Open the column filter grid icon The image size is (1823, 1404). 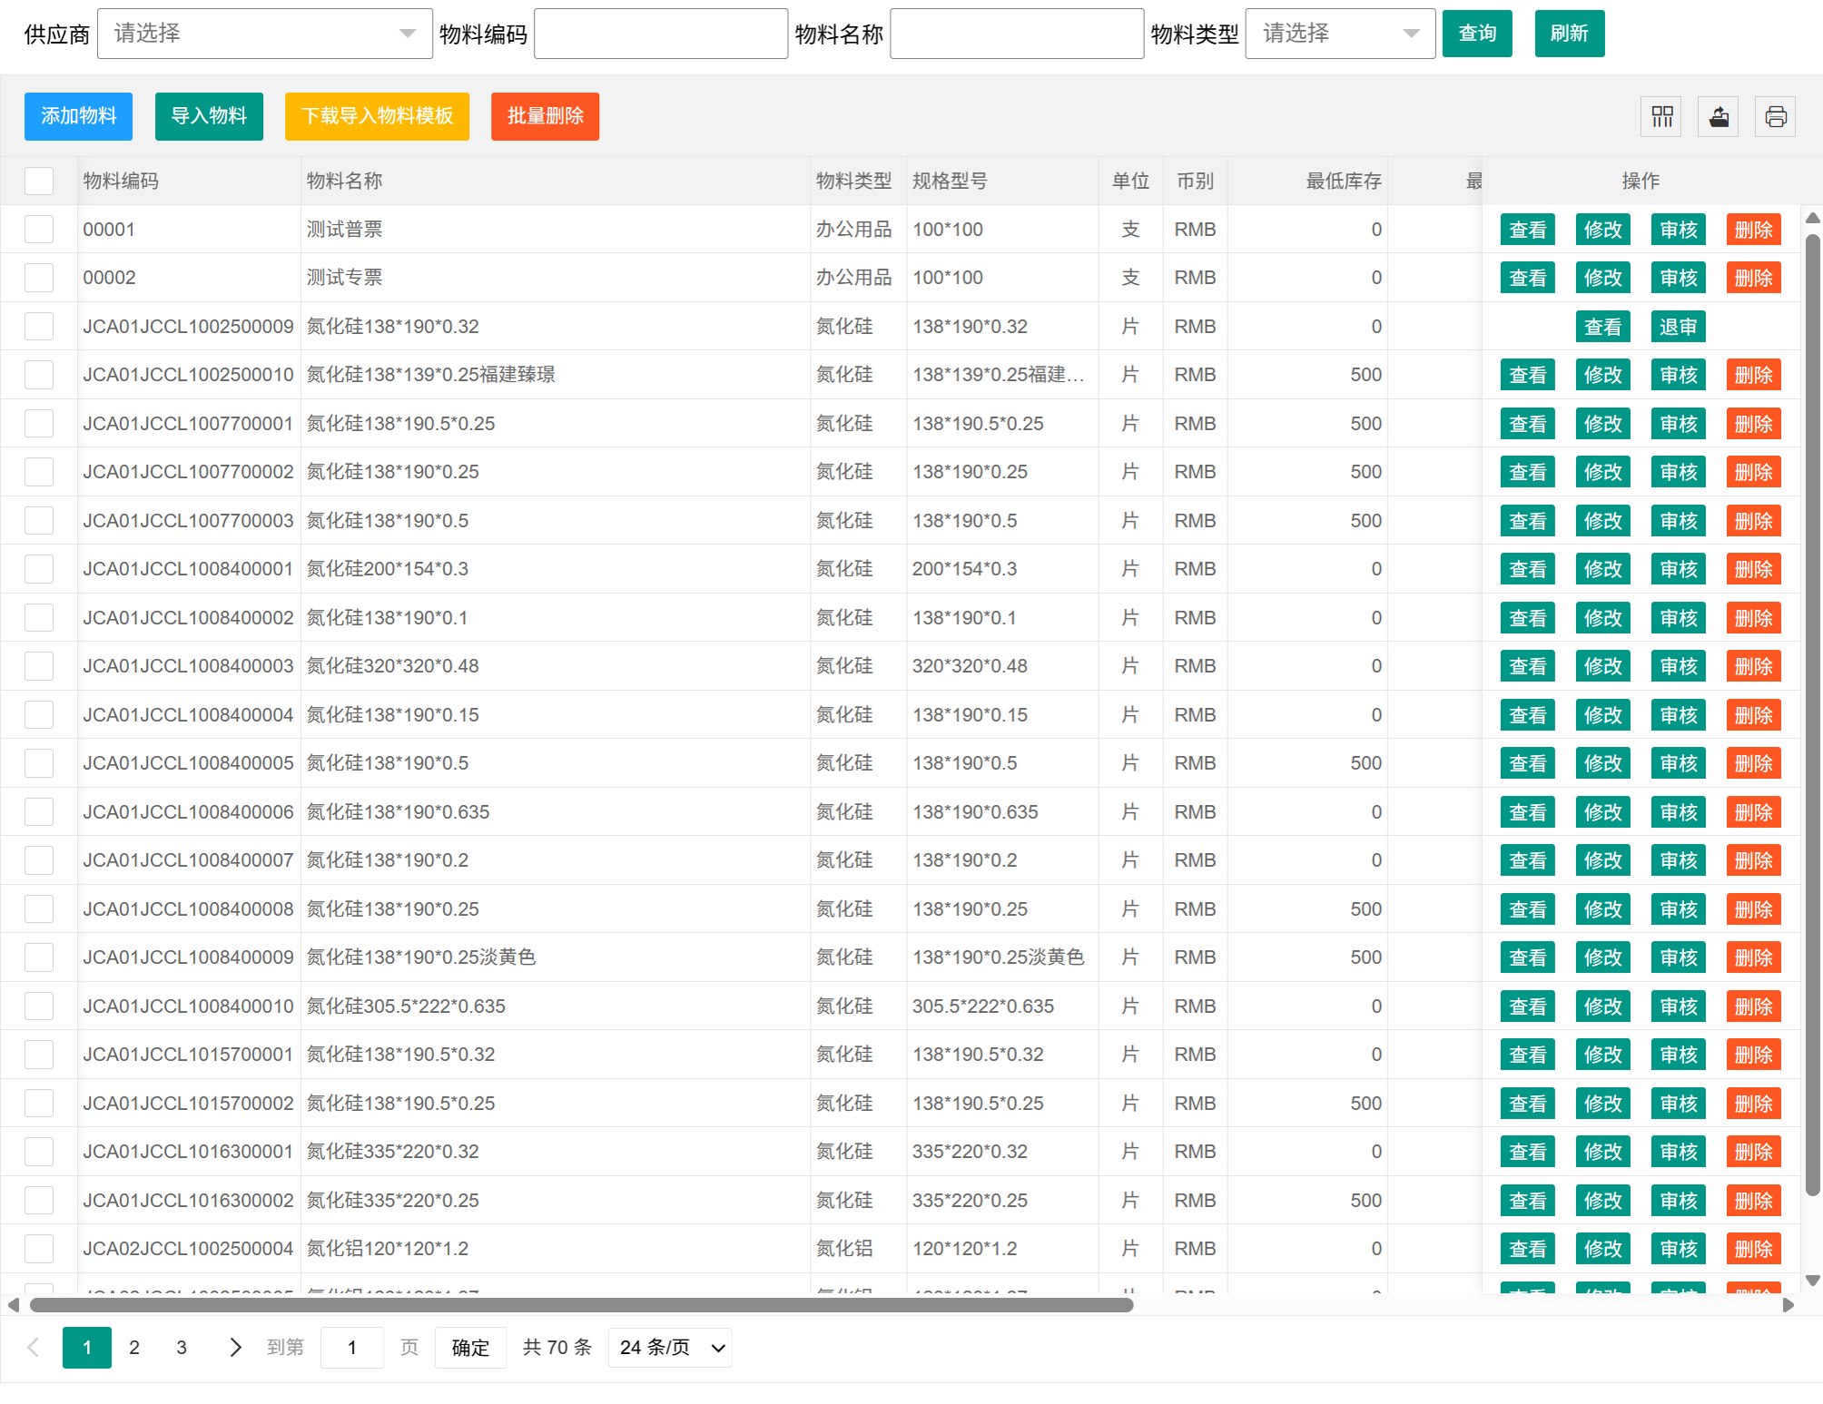(1661, 116)
